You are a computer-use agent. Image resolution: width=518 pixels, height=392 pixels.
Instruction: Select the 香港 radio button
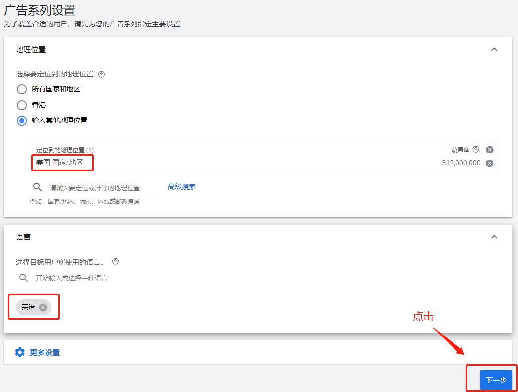click(21, 105)
